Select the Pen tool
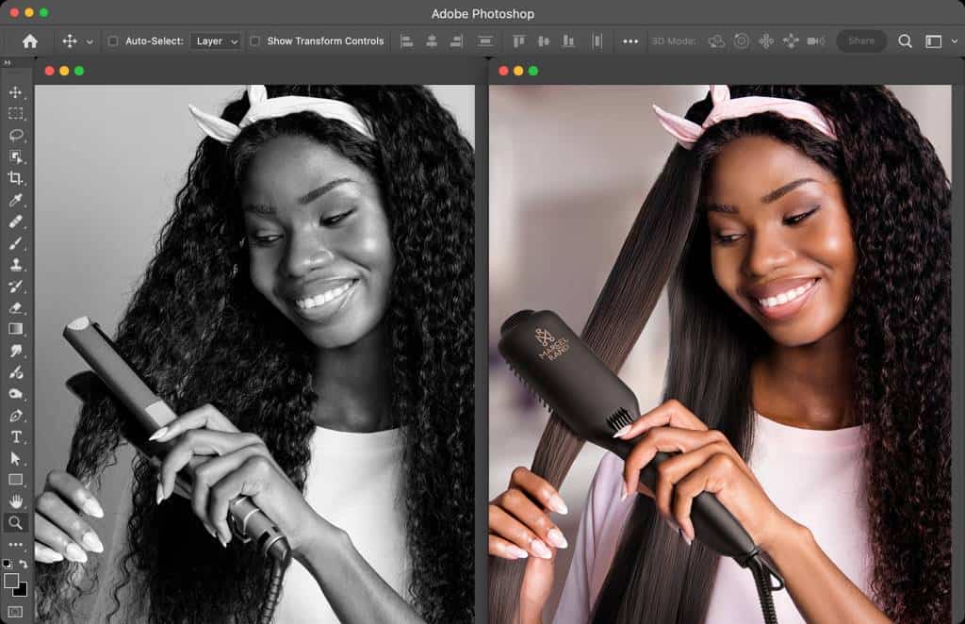Viewport: 965px width, 624px height. pyautogui.click(x=15, y=416)
